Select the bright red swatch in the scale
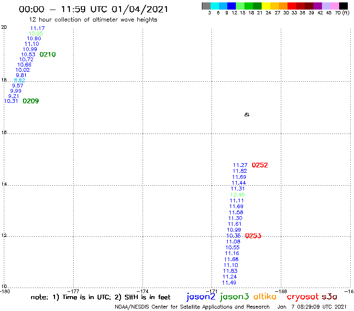This screenshot has width=354, height=311. (x=292, y=6)
